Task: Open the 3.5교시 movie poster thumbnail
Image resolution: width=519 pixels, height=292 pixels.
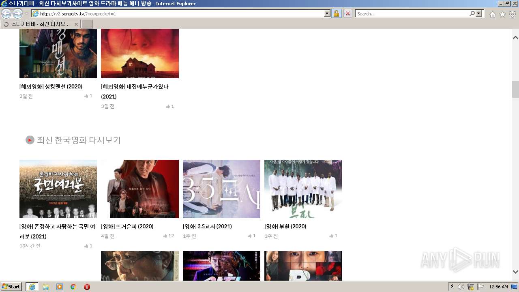Action: (x=221, y=189)
